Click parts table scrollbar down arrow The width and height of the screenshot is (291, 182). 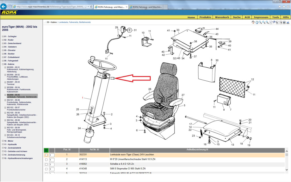point(287,170)
